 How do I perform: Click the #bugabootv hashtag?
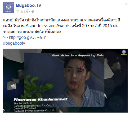point(14,43)
